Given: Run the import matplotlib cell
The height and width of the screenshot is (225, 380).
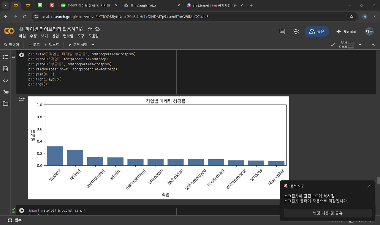Looking at the screenshot, I should pos(21,210).
